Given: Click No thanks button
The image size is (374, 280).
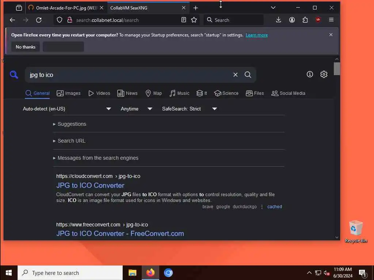Looking at the screenshot, I should 26,47.
